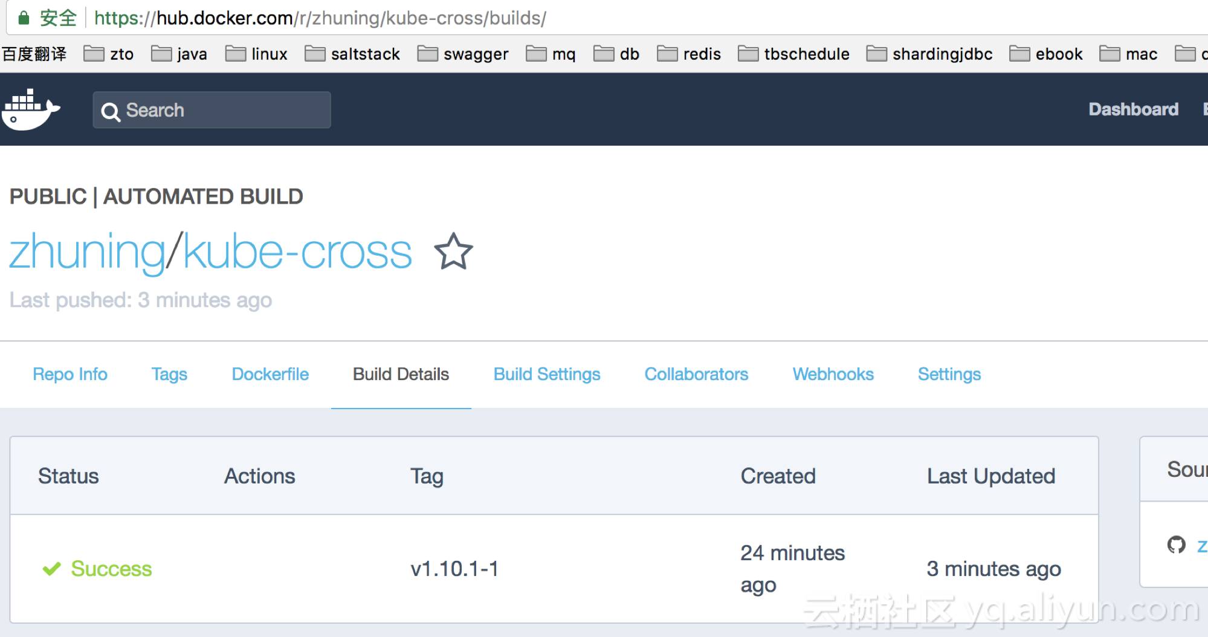This screenshot has width=1208, height=637.
Task: Click the Status column header
Action: pos(68,476)
